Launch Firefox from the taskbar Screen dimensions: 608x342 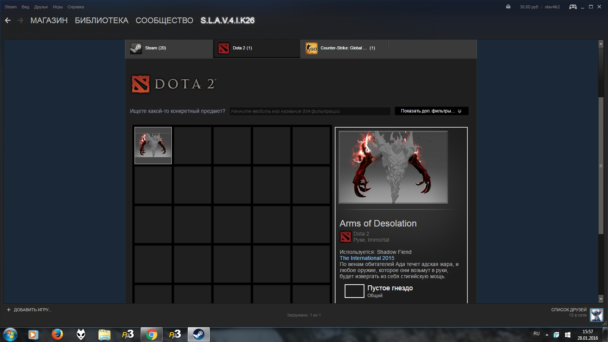pos(57,334)
